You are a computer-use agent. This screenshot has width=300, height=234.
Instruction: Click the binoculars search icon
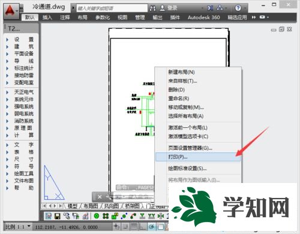153,8
